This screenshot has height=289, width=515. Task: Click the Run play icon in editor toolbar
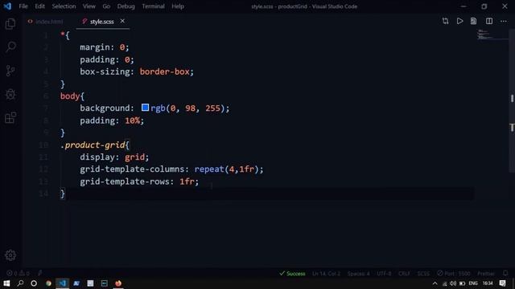[x=459, y=22]
